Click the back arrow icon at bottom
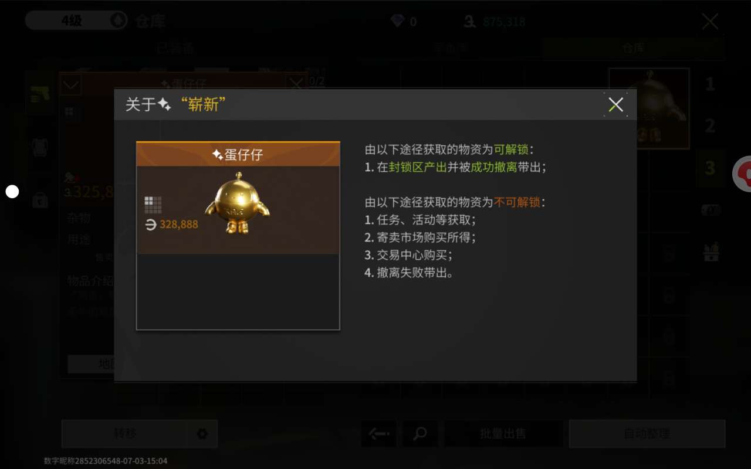Viewport: 751px width, 469px height. coord(378,434)
